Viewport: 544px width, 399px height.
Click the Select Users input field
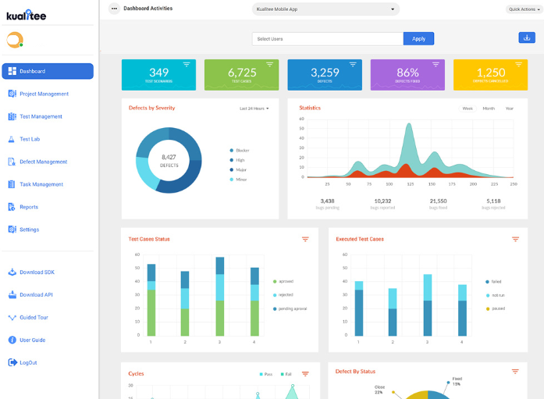328,39
